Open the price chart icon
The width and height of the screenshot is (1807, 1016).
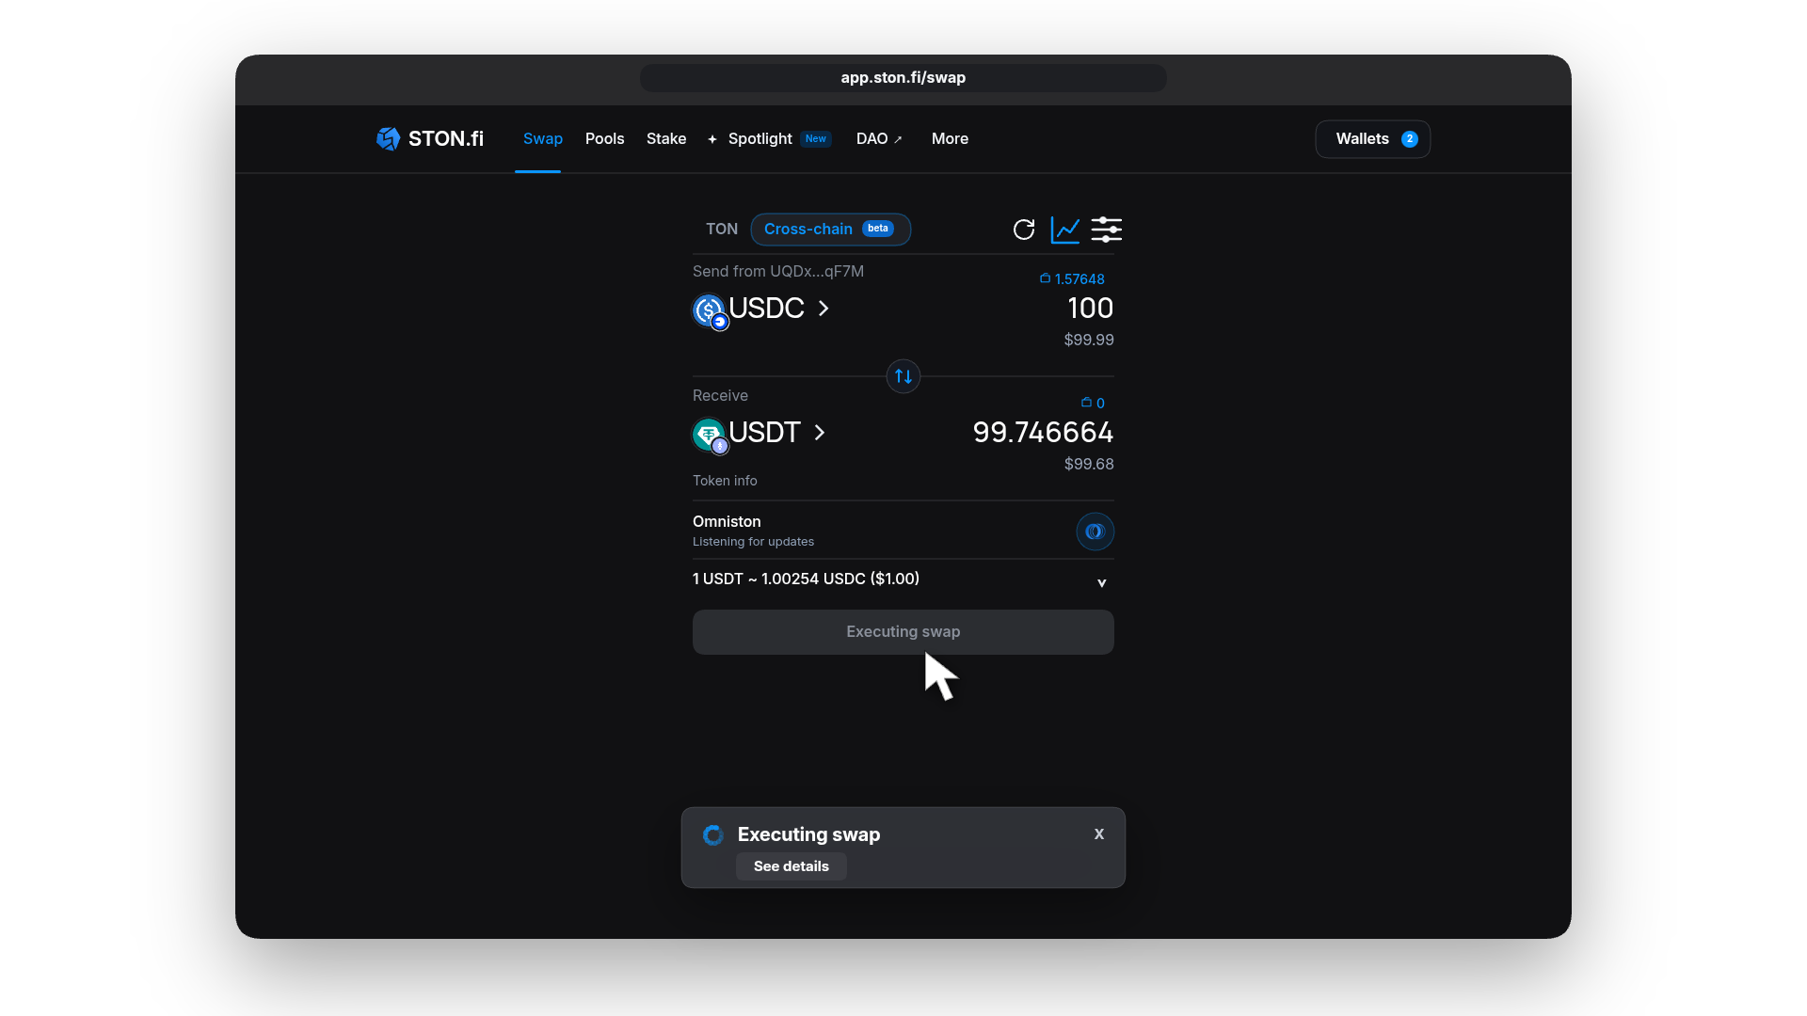[1065, 230]
